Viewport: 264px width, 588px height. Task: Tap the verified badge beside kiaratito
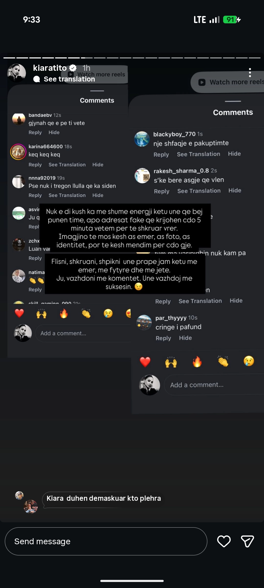click(73, 68)
